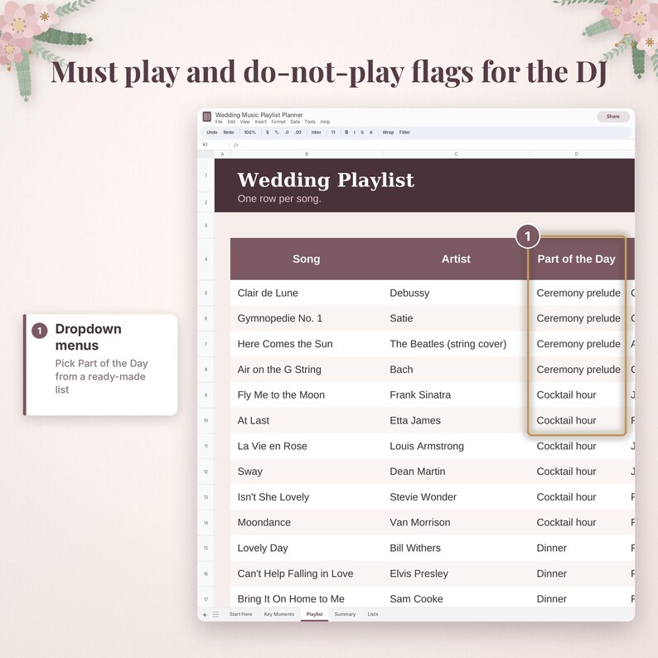Viewport: 658px width, 658px height.
Task: Select the Stevie Wonder artist cell
Action: click(456, 497)
